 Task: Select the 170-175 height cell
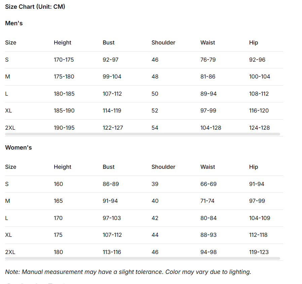[x=64, y=60]
